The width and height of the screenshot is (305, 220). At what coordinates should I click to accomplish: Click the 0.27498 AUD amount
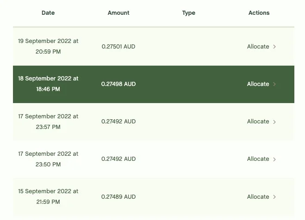coord(118,84)
